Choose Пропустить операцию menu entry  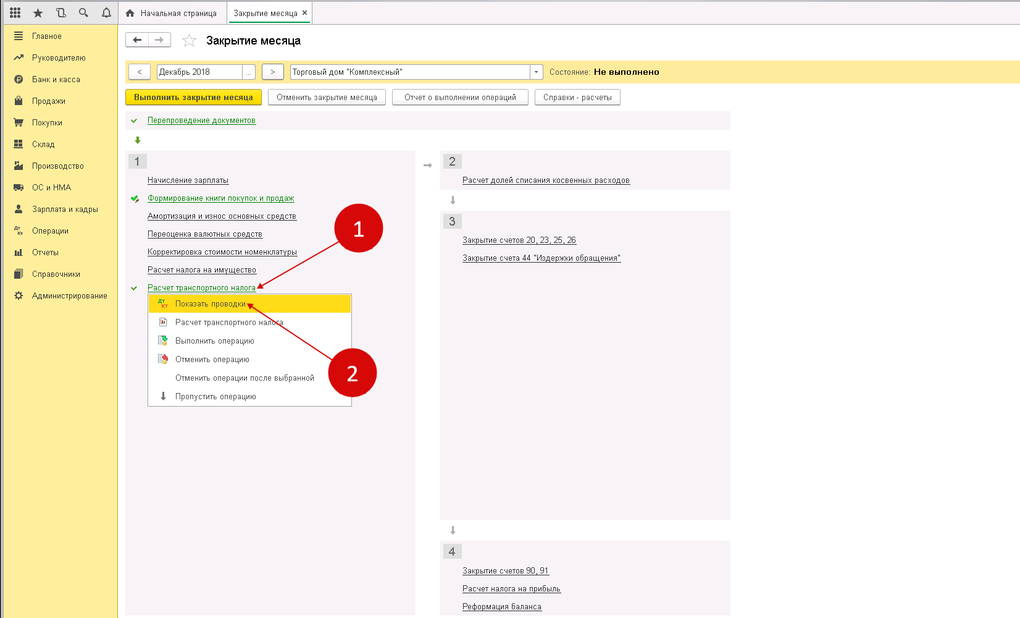pos(215,397)
